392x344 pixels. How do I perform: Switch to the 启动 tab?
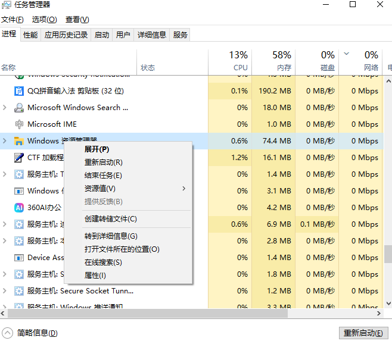point(102,35)
